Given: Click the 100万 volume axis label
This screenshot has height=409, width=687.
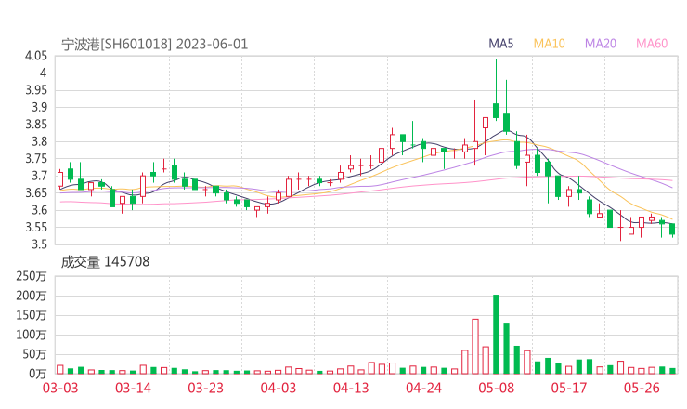Looking at the screenshot, I should click(32, 335).
